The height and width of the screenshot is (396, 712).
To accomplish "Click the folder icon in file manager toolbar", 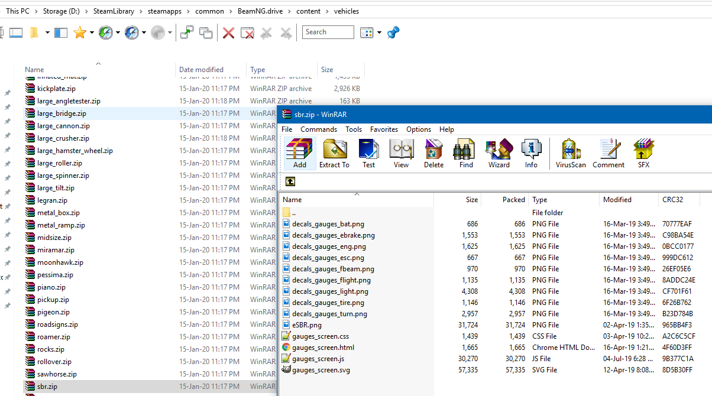I will (34, 33).
